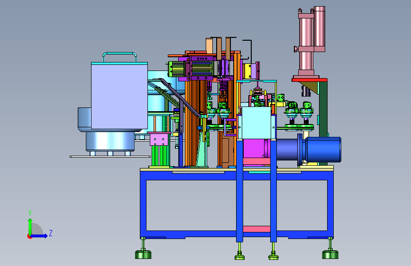The height and width of the screenshot is (266, 411).
Task: Select the tall pink pneumatic cylinder
Action: pyautogui.click(x=306, y=42)
